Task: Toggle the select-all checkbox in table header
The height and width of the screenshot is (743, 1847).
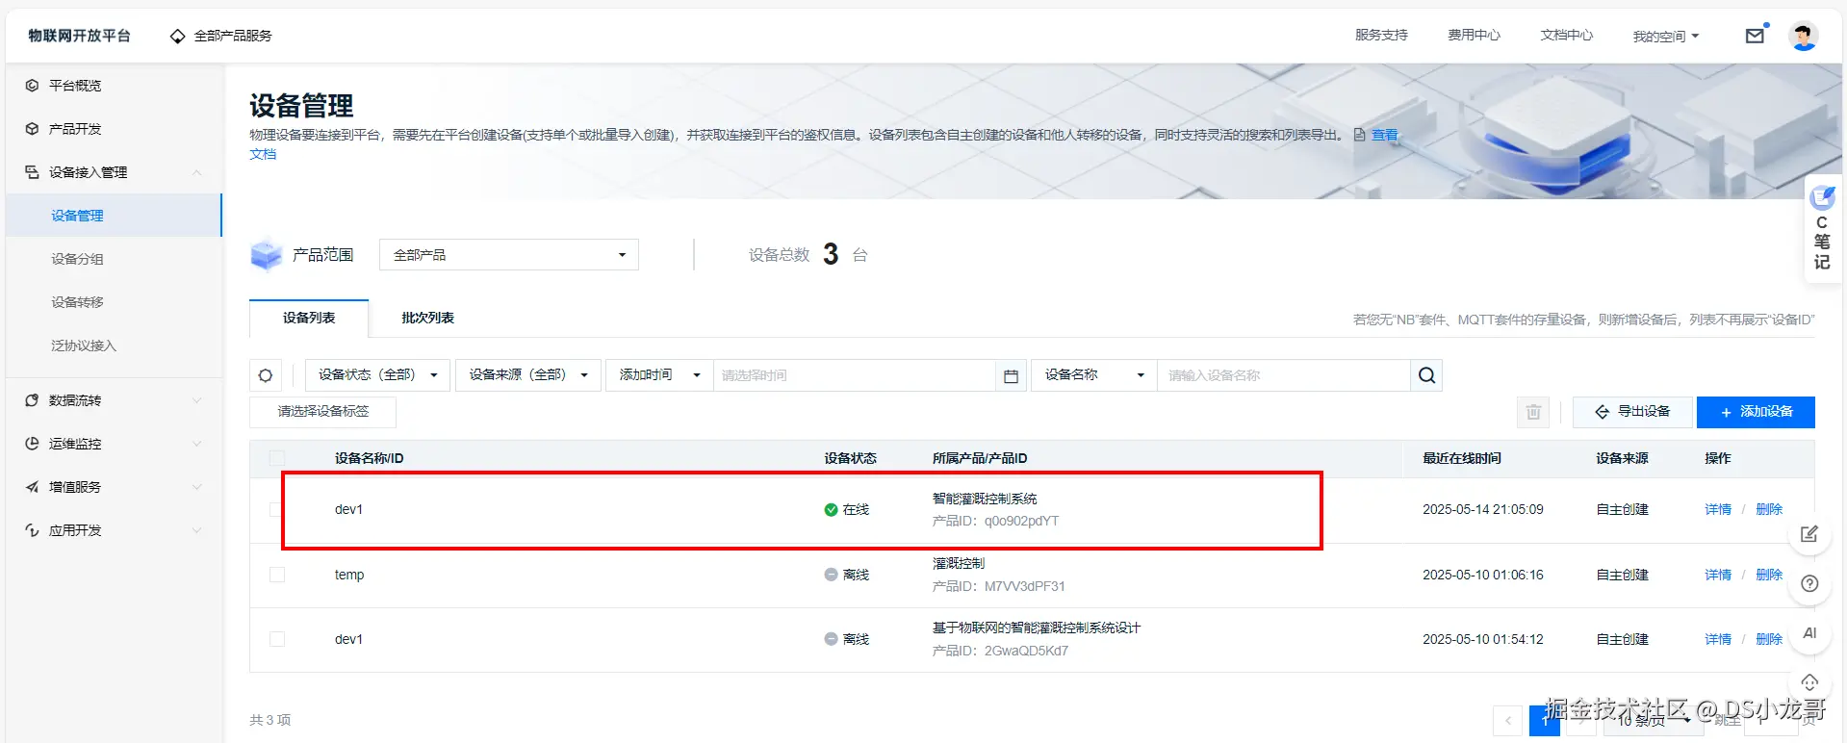Action: [x=277, y=458]
